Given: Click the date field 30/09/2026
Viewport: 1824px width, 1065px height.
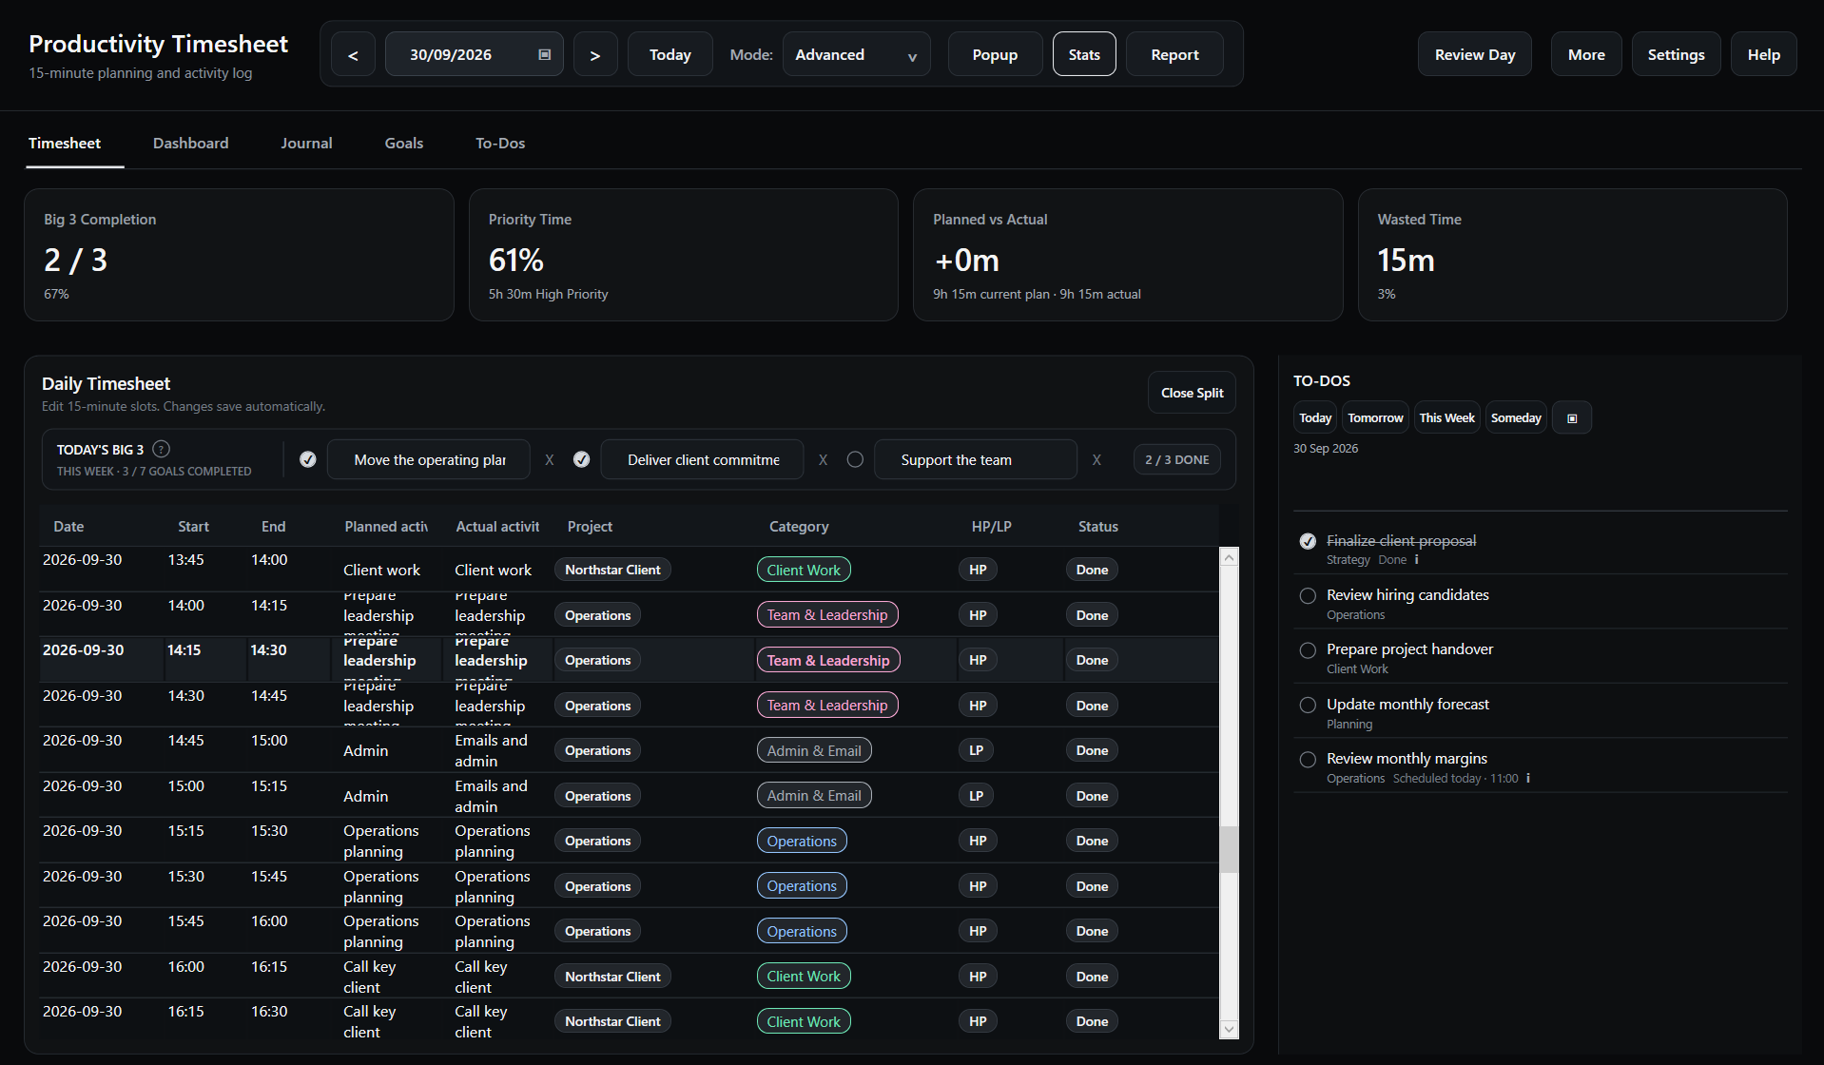Looking at the screenshot, I should coord(474,55).
